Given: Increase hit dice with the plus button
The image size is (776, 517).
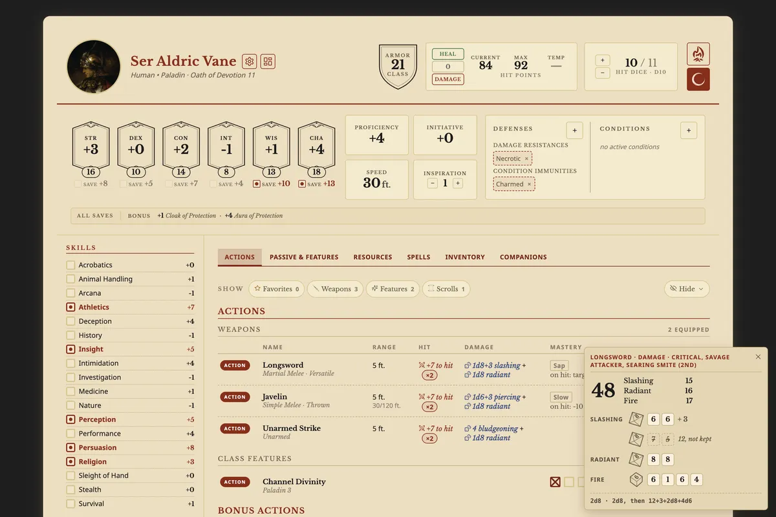Looking at the screenshot, I should (x=602, y=60).
